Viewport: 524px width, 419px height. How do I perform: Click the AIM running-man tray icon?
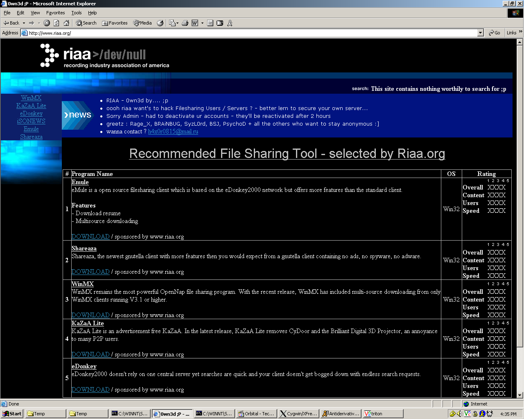pyautogui.click(x=482, y=414)
